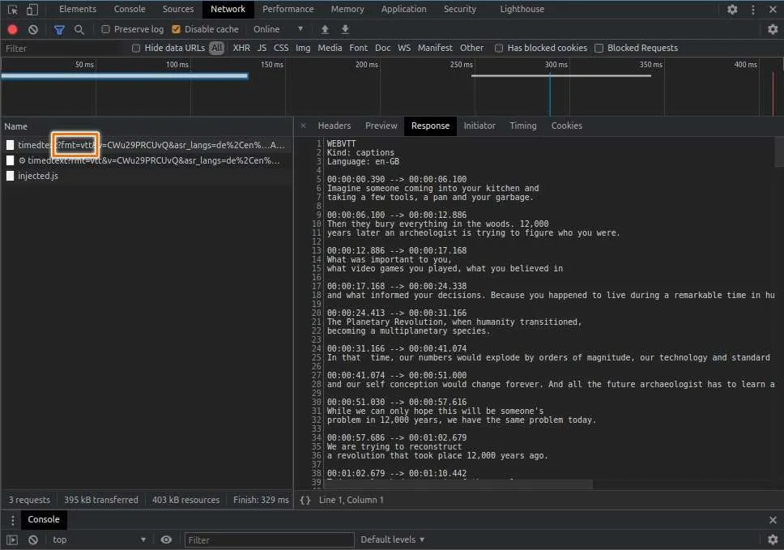
Task: Open console drawer three-dot menu
Action: [x=12, y=520]
